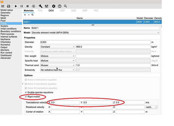The height and width of the screenshot is (126, 174).
Task: Click the help question mark icon
Action: [x=60, y=6]
